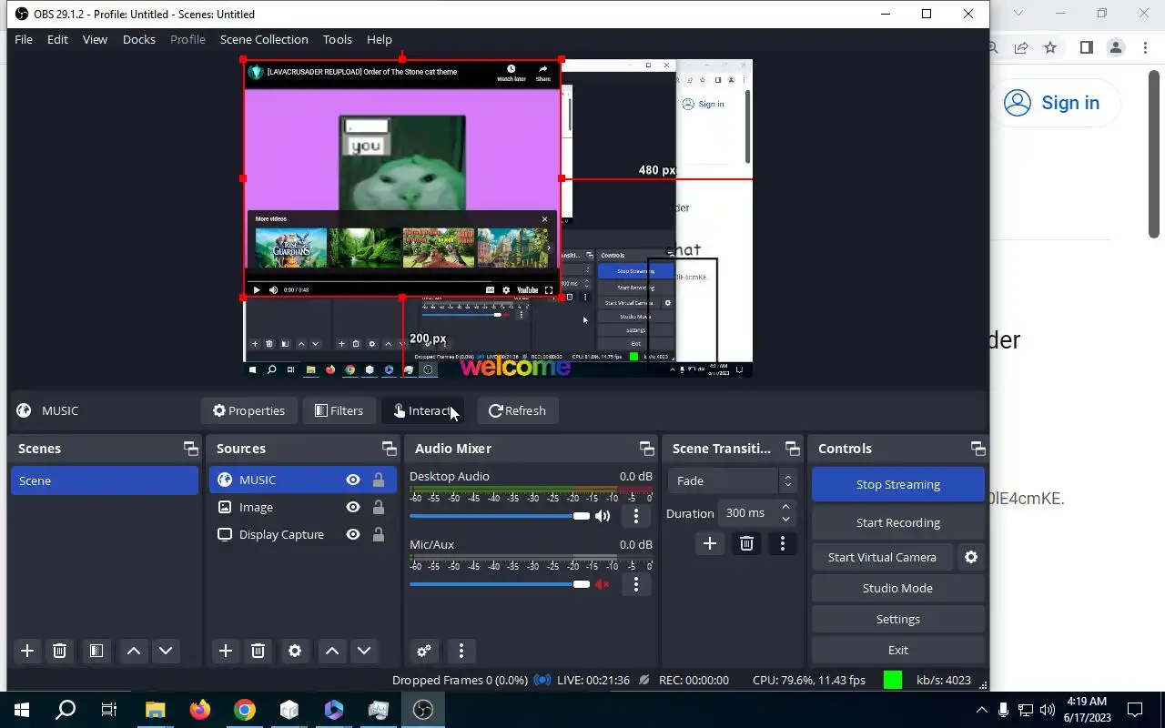Undock the Scene Transitions panel
Screen dimensions: 1165x728
(792, 449)
